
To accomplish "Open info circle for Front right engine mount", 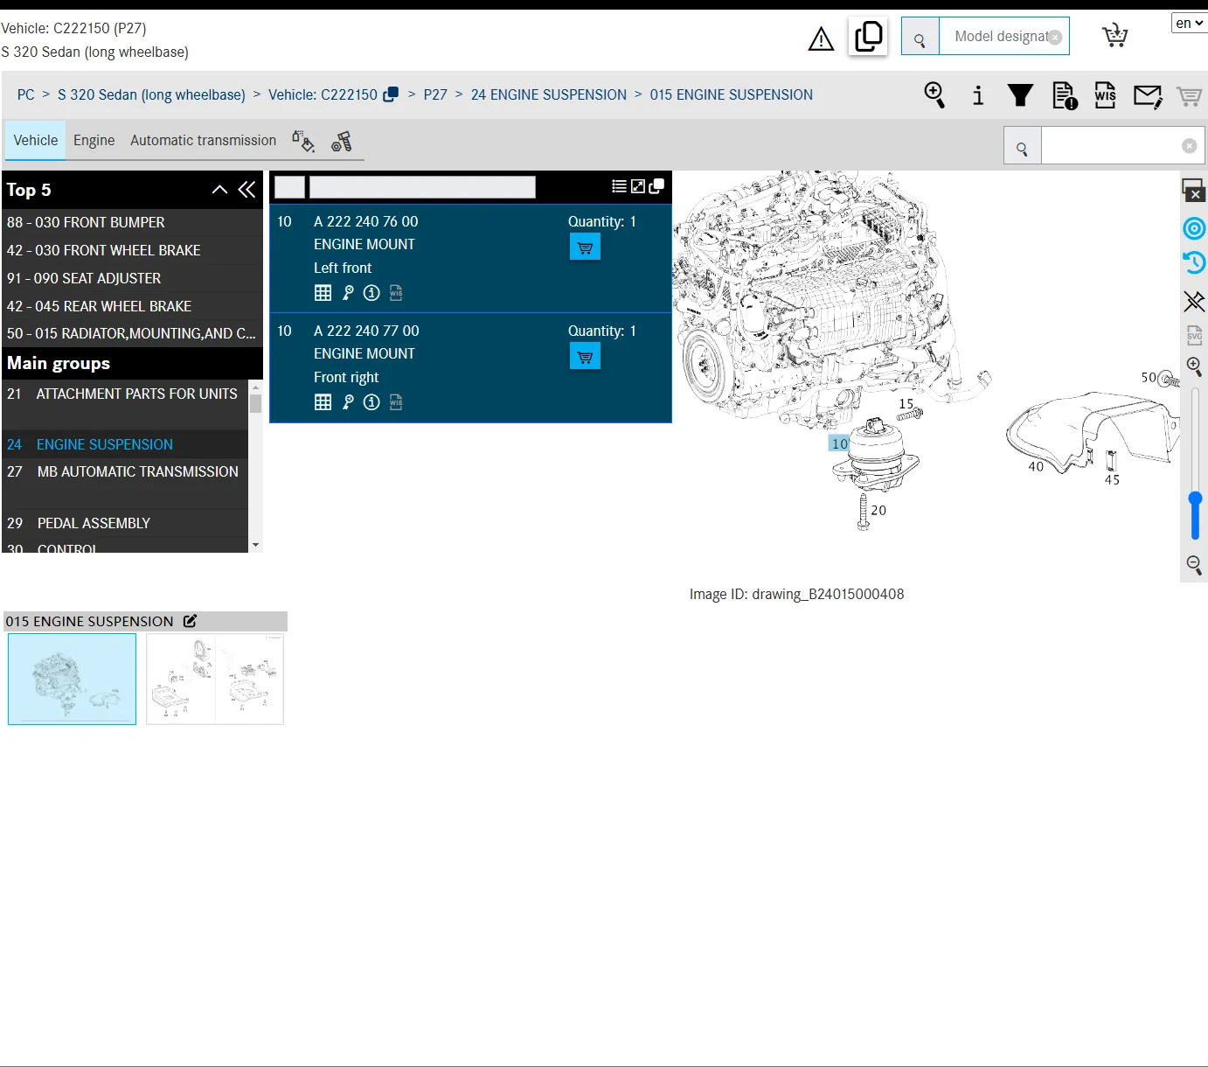I will coord(371,402).
